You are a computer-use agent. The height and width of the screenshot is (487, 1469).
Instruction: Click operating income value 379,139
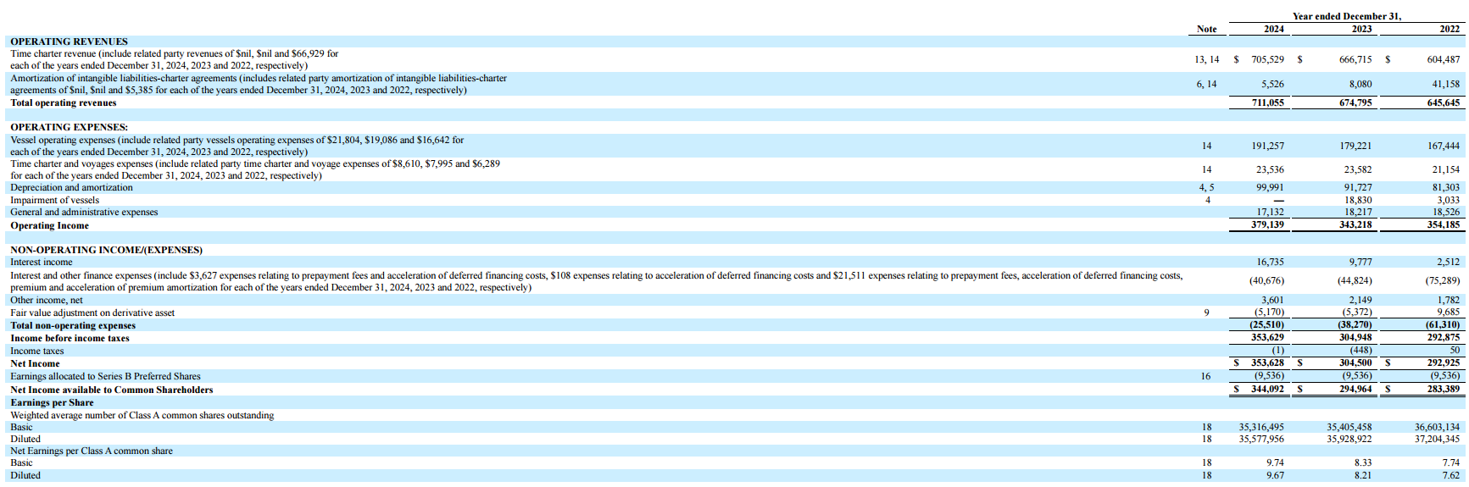(x=1267, y=224)
